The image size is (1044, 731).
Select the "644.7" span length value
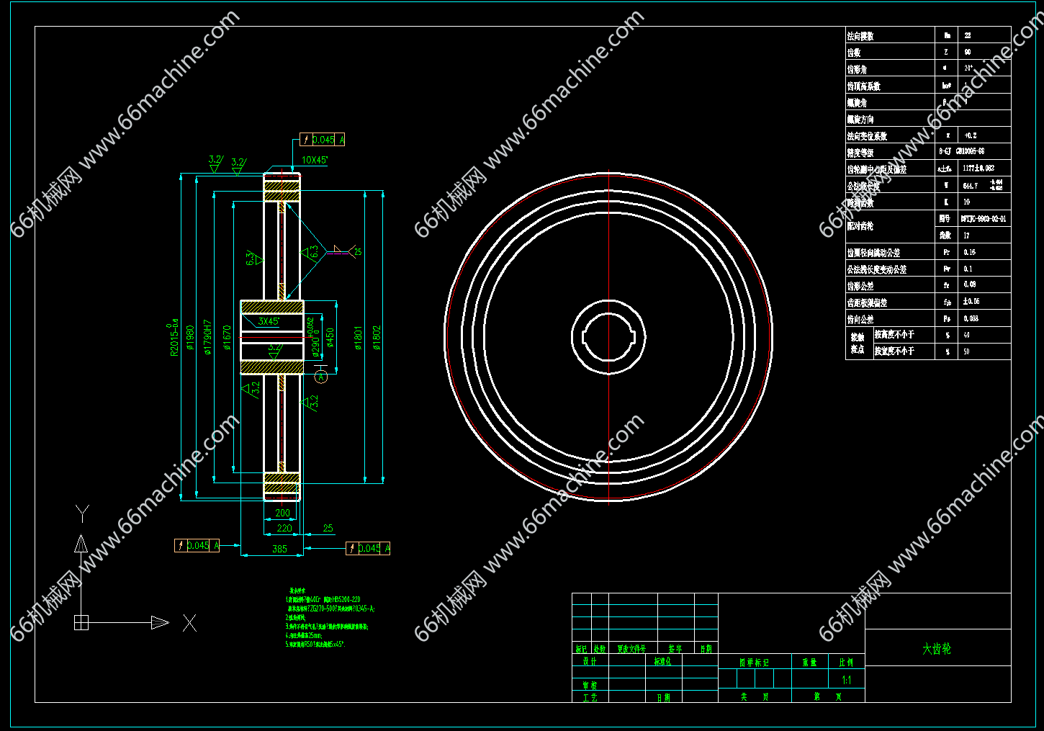[x=971, y=185]
